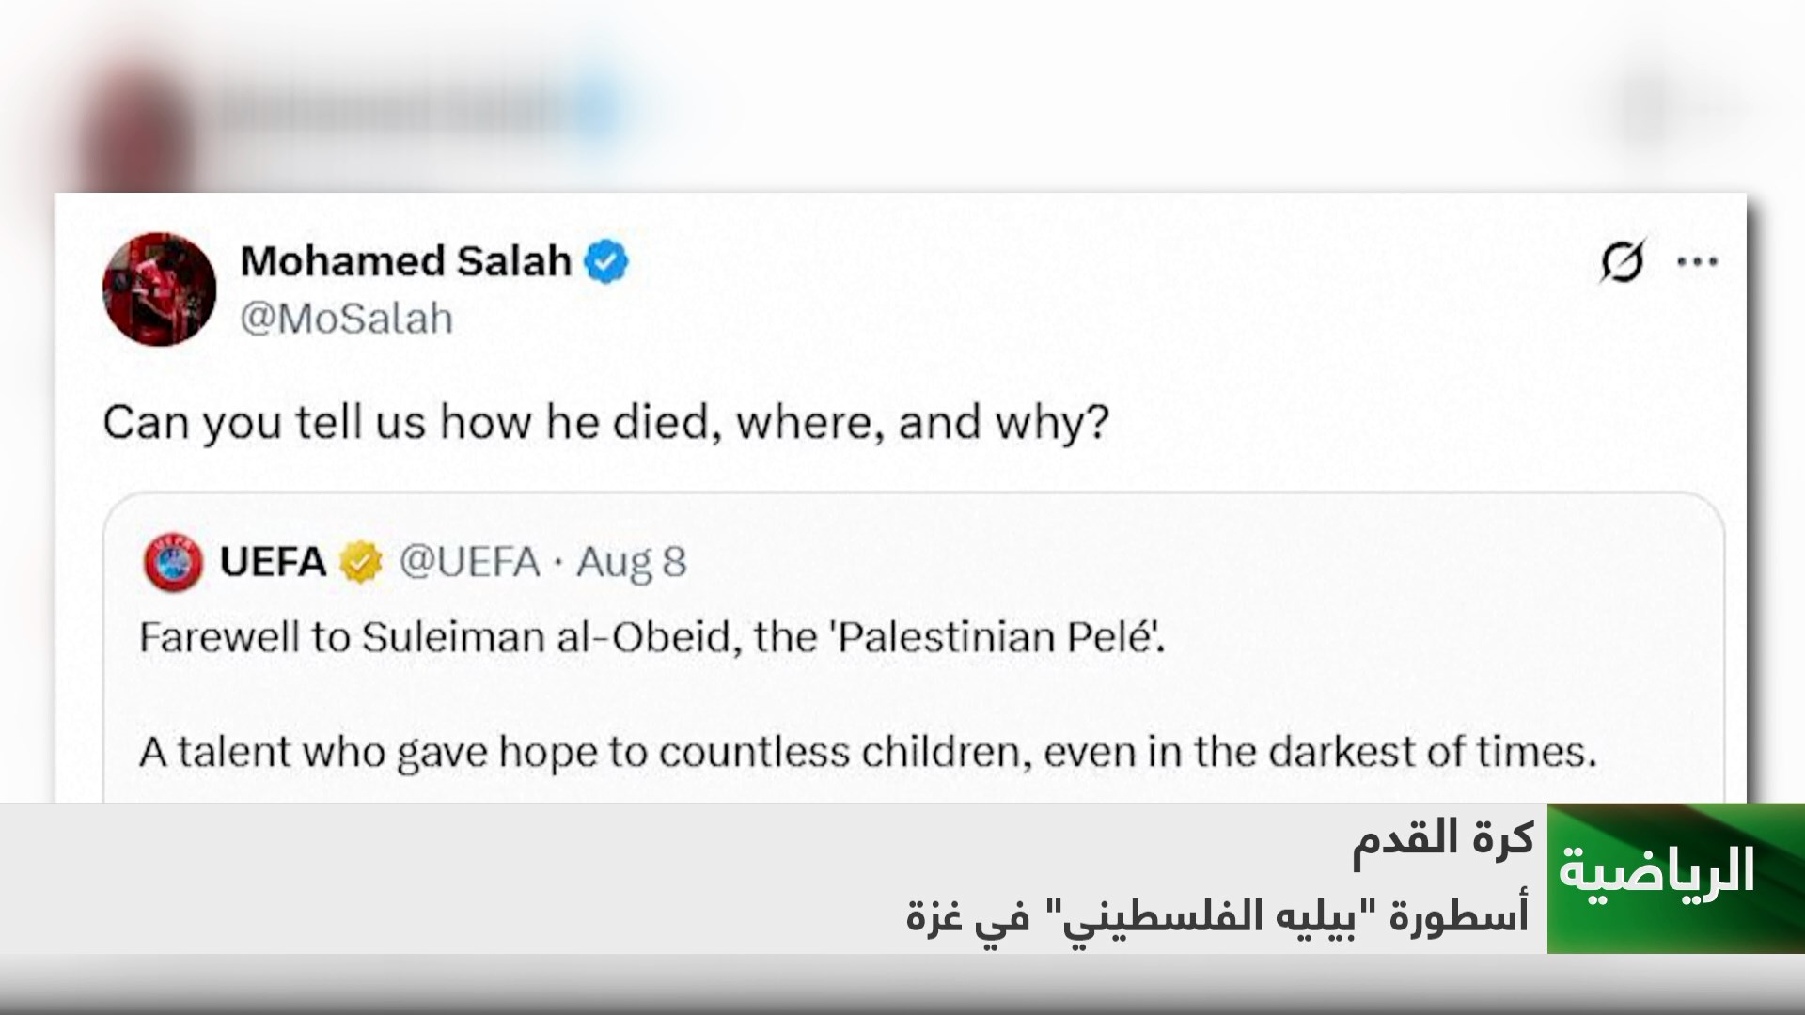The height and width of the screenshot is (1015, 1805).
Task: Click the UEFA account name in quoted post
Action: 273,562
